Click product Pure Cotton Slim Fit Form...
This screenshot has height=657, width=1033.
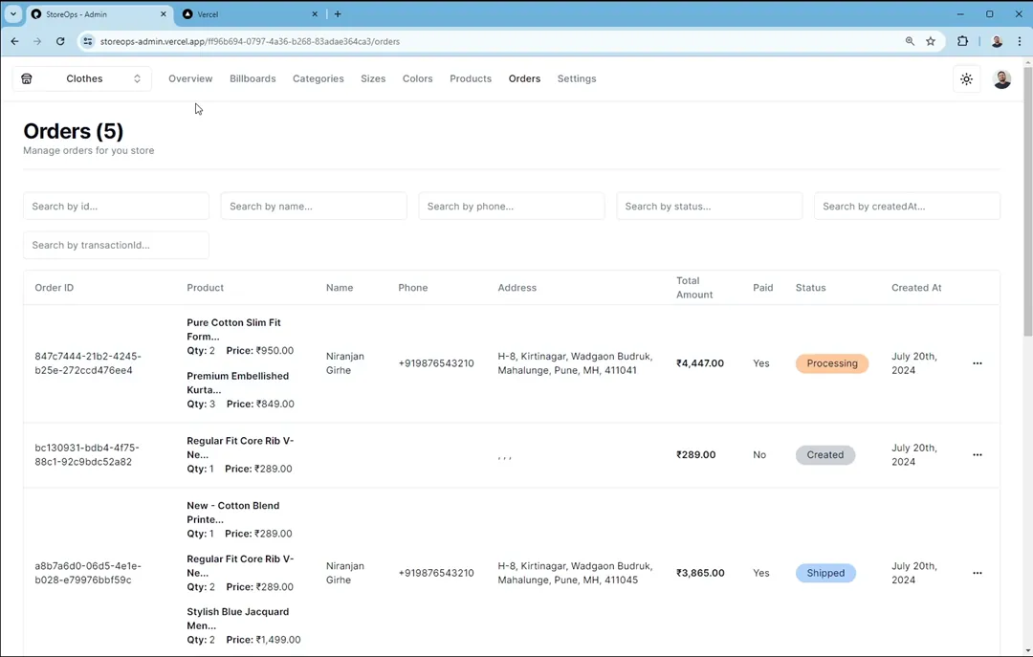pyautogui.click(x=233, y=330)
